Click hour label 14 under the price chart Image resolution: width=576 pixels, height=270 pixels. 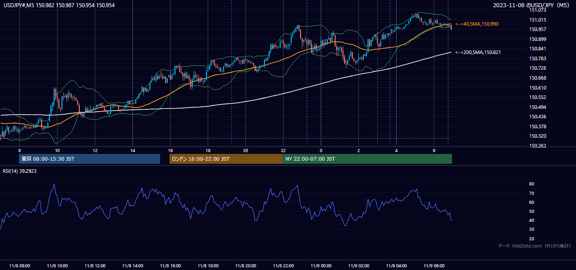click(133, 150)
